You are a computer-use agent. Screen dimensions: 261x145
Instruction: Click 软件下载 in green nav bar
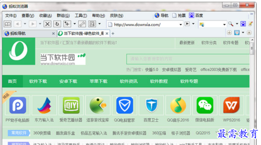tap(38, 81)
